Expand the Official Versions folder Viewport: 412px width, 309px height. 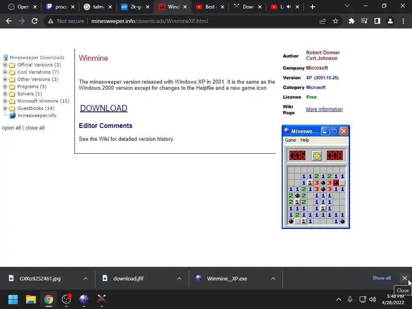coord(5,65)
